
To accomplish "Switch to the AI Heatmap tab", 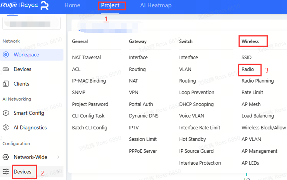I will pos(156,5).
